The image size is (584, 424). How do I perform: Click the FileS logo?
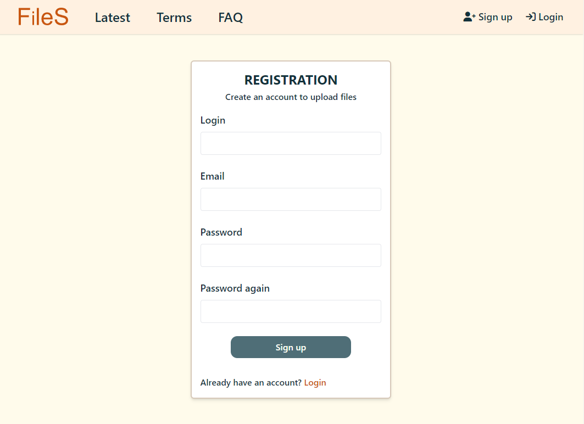pos(43,16)
